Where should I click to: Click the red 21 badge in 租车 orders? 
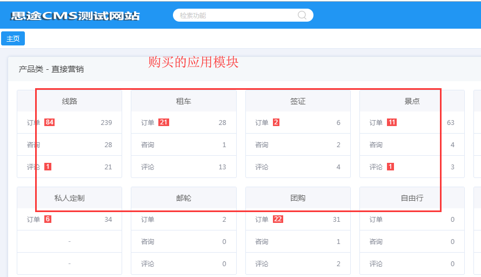[164, 123]
